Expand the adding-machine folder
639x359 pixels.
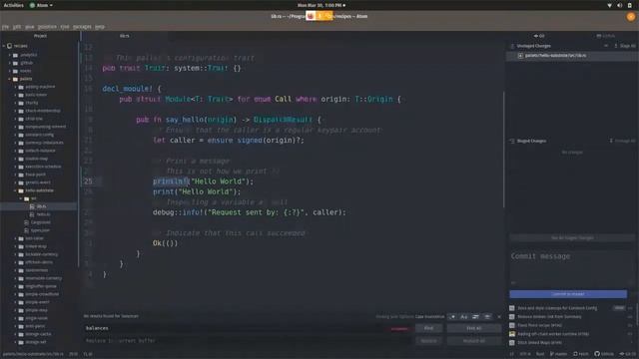[x=16, y=87]
